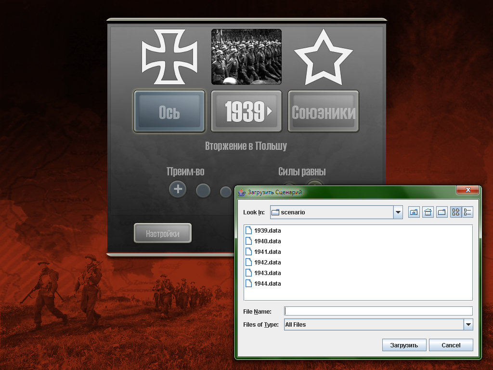Switch to Details view in file dialog
The width and height of the screenshot is (493, 370).
pos(467,212)
